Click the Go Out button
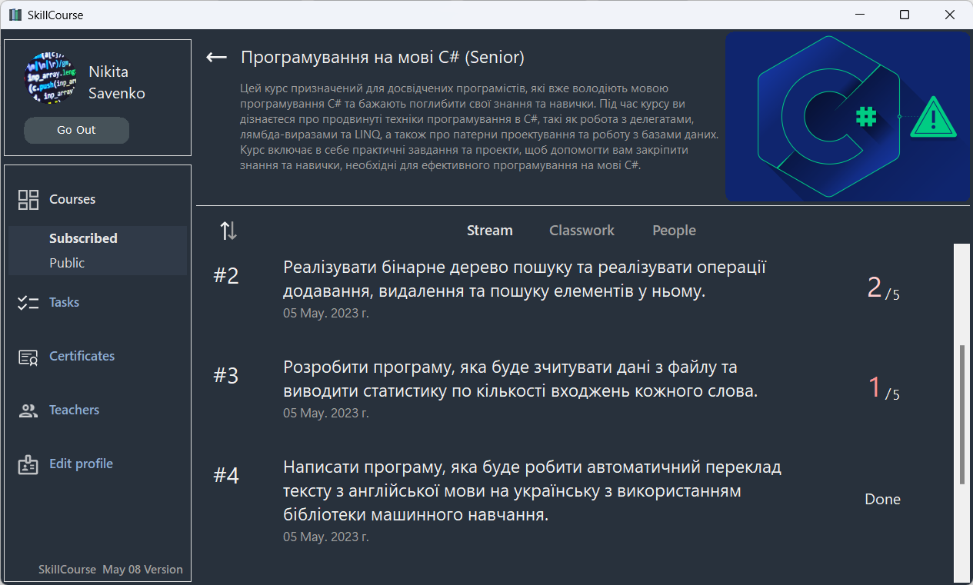 (76, 130)
